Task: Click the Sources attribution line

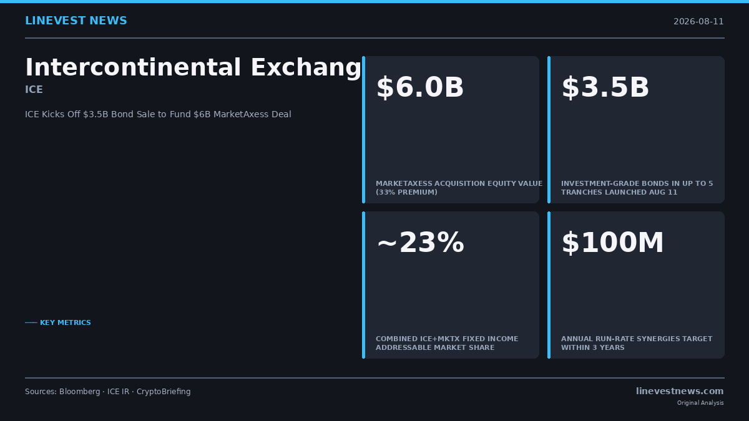Action: (108, 392)
